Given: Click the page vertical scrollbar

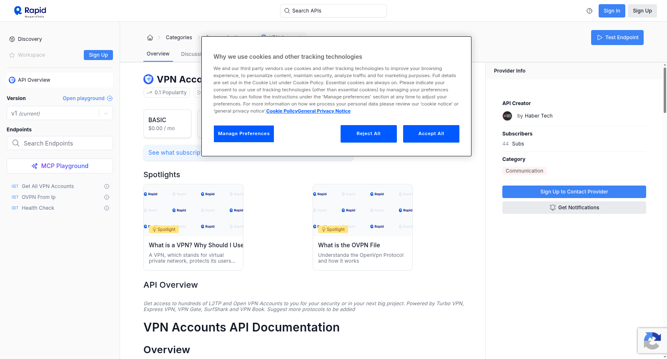Looking at the screenshot, I should (664, 90).
